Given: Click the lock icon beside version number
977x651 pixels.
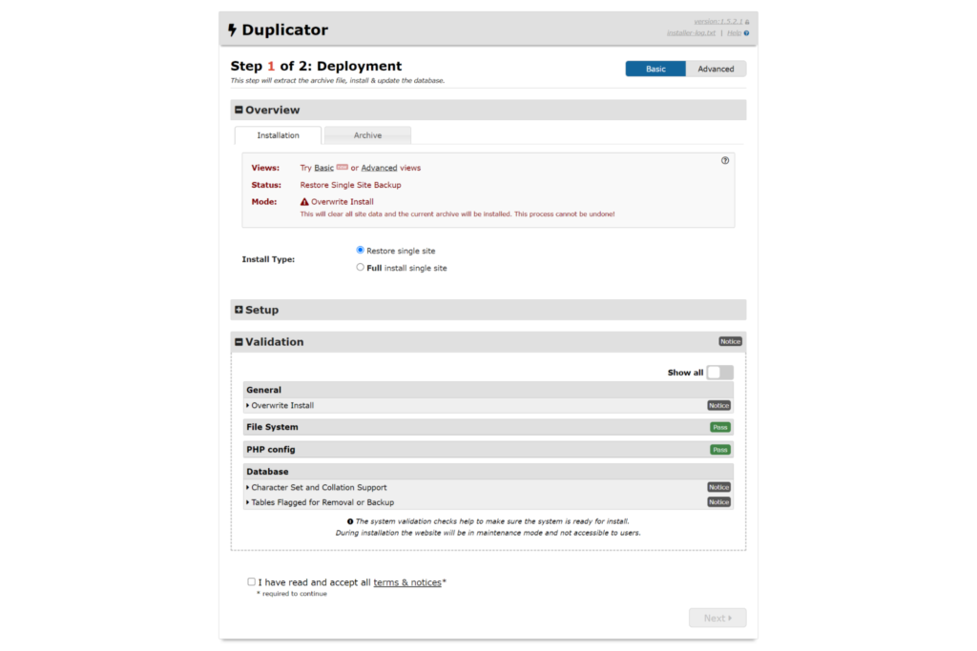Looking at the screenshot, I should [x=747, y=21].
